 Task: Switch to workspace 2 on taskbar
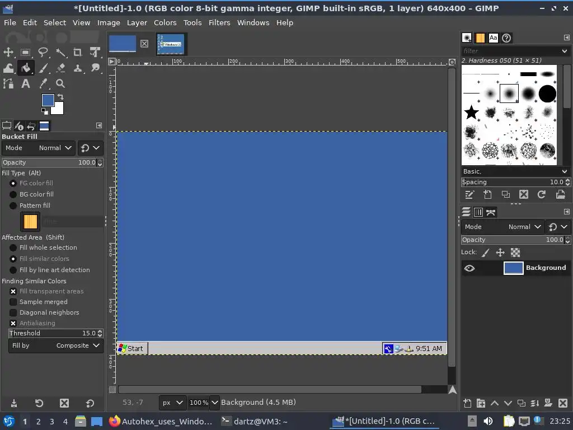[39, 422]
